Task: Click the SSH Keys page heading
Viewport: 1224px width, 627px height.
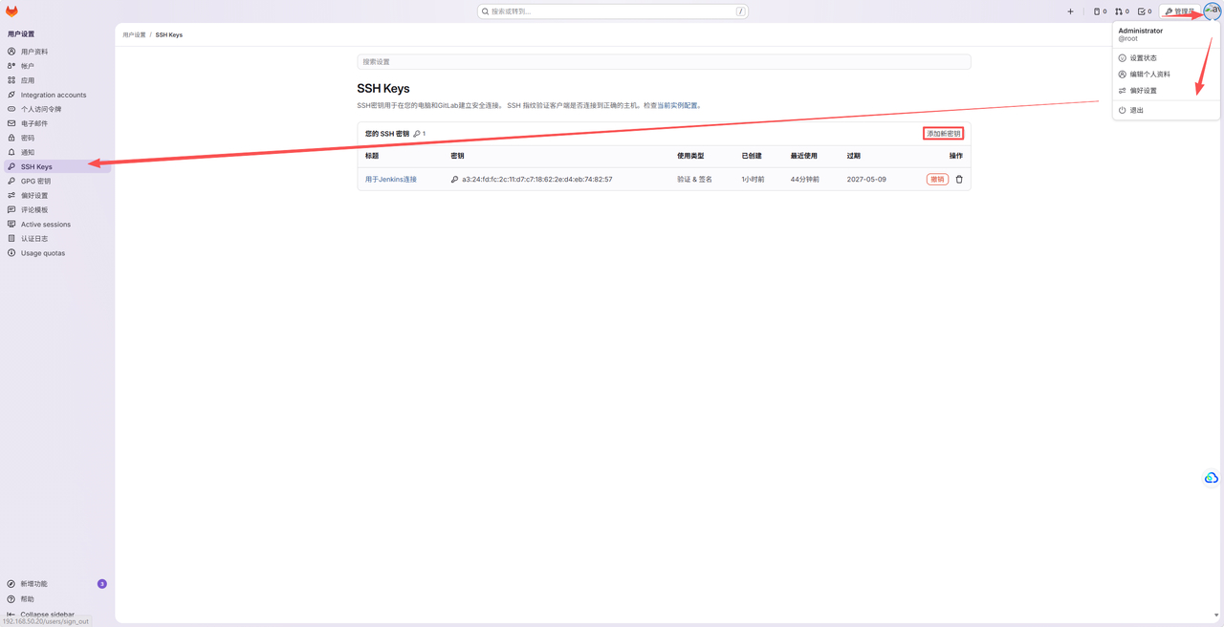Action: [x=383, y=88]
